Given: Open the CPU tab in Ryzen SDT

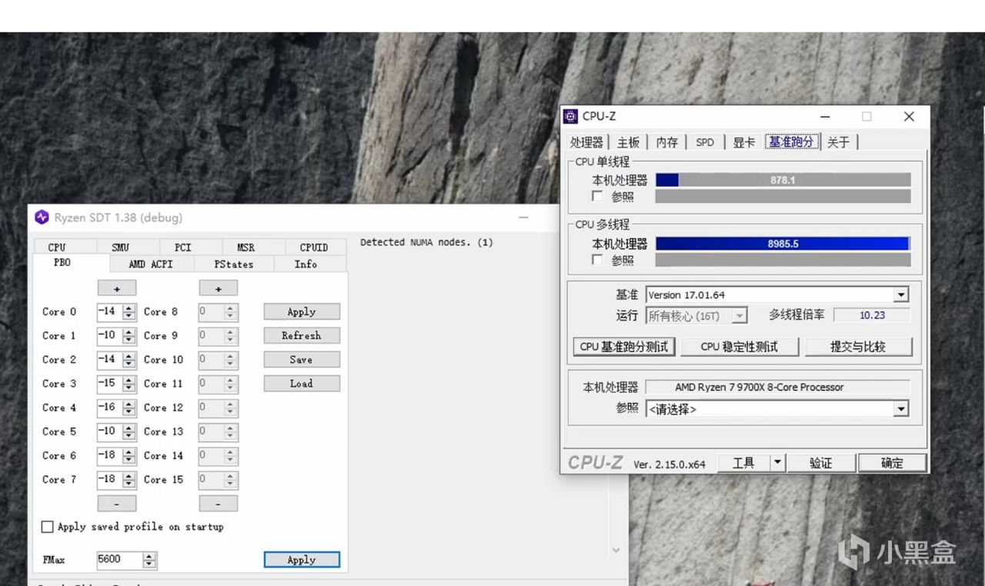Looking at the screenshot, I should pos(57,247).
